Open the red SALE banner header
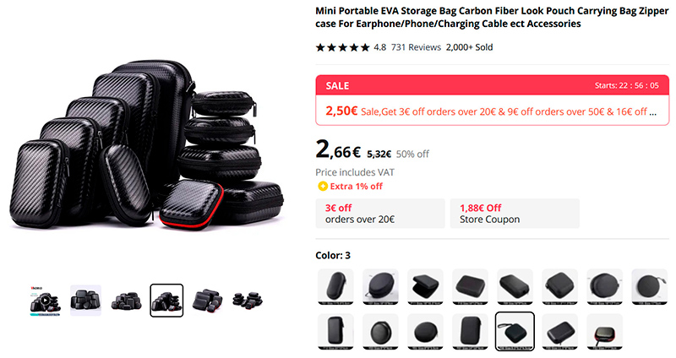676x358 pixels. [x=493, y=85]
